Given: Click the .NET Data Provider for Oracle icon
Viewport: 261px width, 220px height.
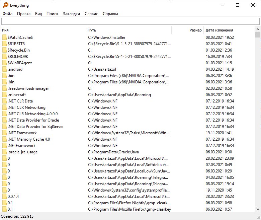Looking at the screenshot, I should [x=4, y=120].
